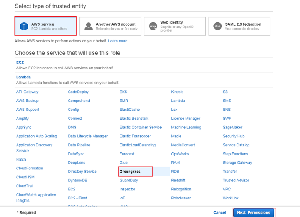The image size is (300, 217).
Task: Select RoboMaker service
Action: click(181, 198)
